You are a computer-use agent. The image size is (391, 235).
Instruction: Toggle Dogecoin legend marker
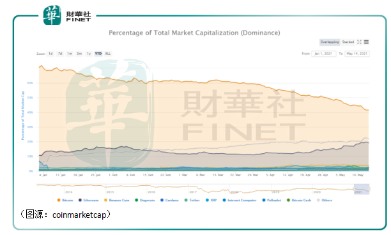coord(136,200)
